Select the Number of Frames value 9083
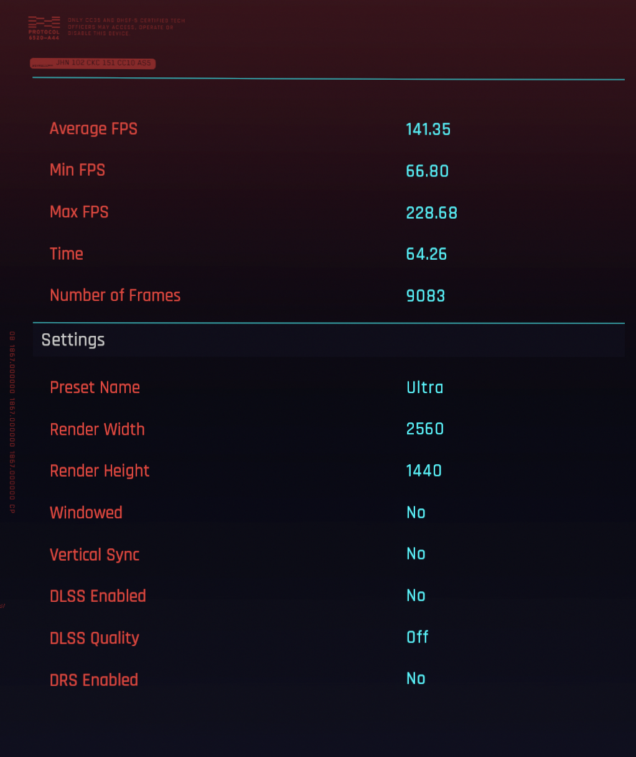The image size is (636, 757). pyautogui.click(x=426, y=296)
